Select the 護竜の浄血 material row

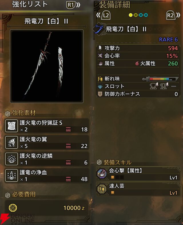(47, 175)
